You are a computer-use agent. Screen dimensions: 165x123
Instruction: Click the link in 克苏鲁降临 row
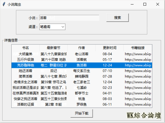[138, 65]
